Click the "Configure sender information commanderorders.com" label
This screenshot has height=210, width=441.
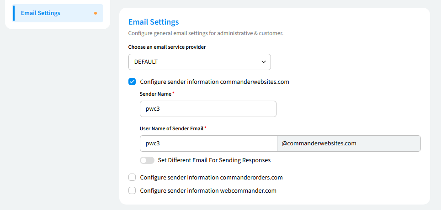212,177
